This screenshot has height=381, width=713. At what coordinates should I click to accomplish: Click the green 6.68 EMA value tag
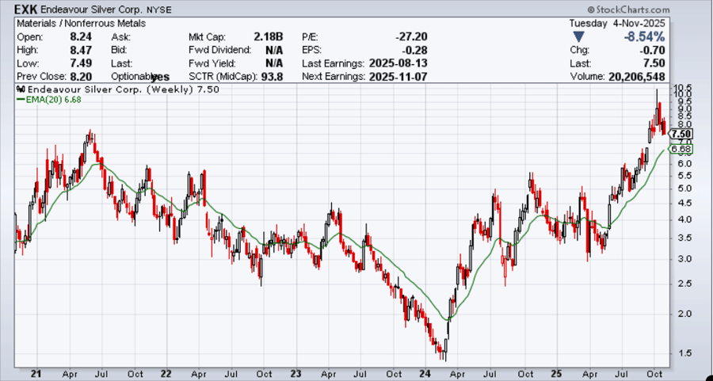[x=681, y=149]
